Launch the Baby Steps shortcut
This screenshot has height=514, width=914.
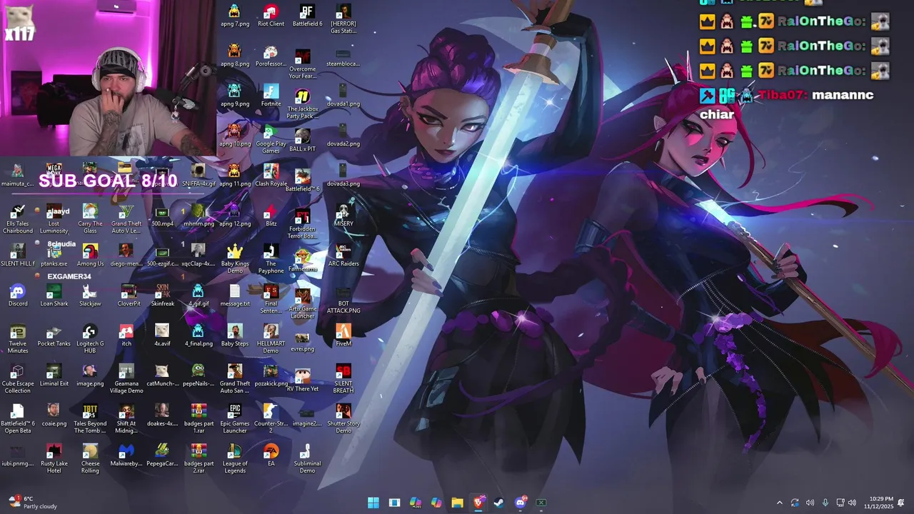click(x=234, y=336)
